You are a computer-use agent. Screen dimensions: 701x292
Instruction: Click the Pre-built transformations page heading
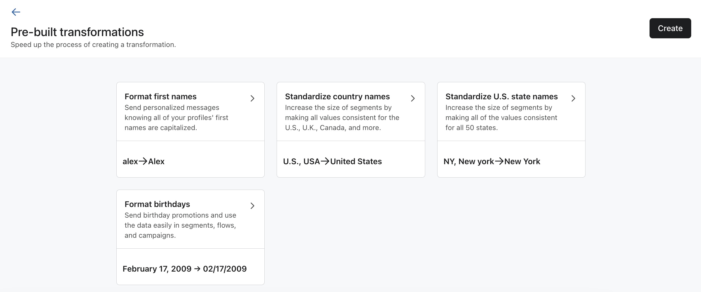click(x=77, y=32)
